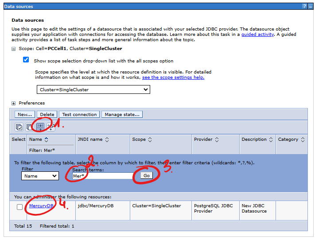315x240 pixels.
Task: Sort table by Provider column arrows
Action: tap(217, 139)
